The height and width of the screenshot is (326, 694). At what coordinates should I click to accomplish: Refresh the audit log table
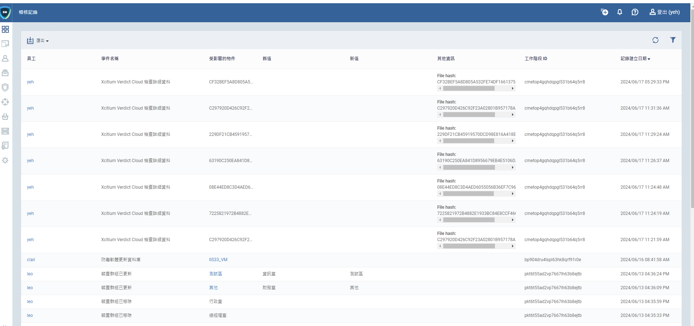pos(655,40)
